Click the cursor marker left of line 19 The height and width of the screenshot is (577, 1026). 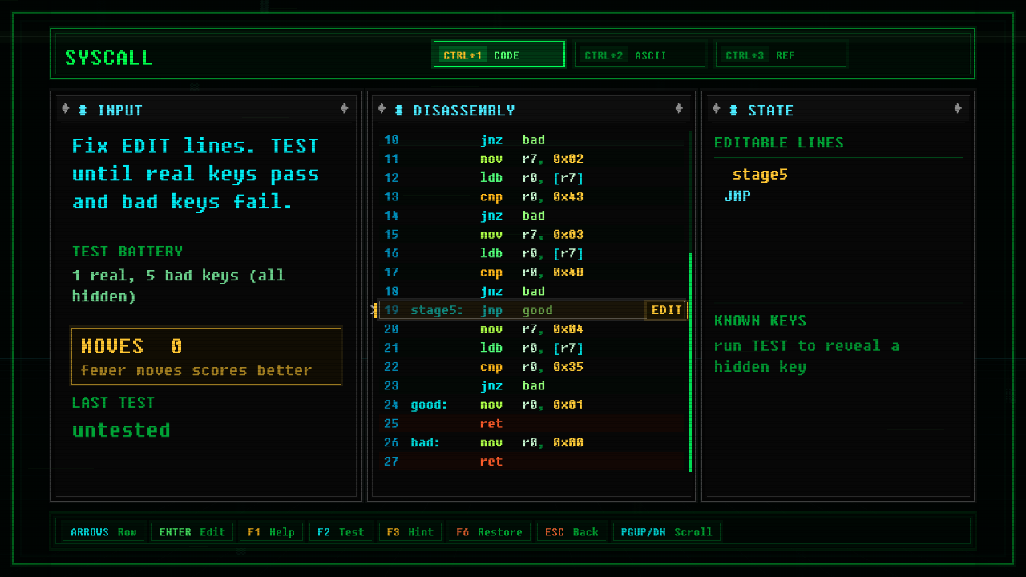(x=374, y=310)
